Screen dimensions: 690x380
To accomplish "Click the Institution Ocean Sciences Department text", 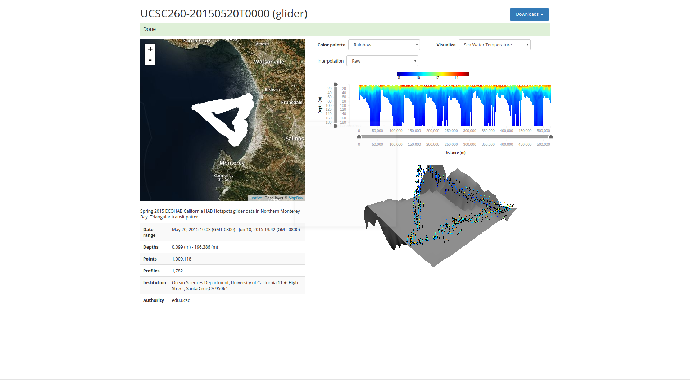I will coord(235,286).
